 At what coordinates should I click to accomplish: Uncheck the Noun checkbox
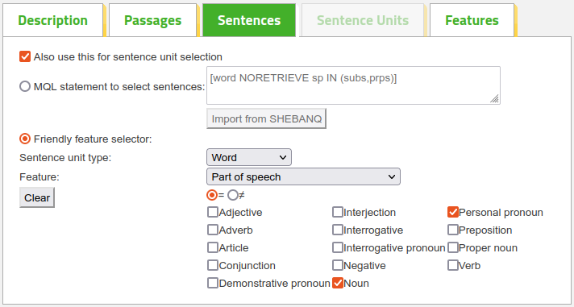[x=338, y=283]
